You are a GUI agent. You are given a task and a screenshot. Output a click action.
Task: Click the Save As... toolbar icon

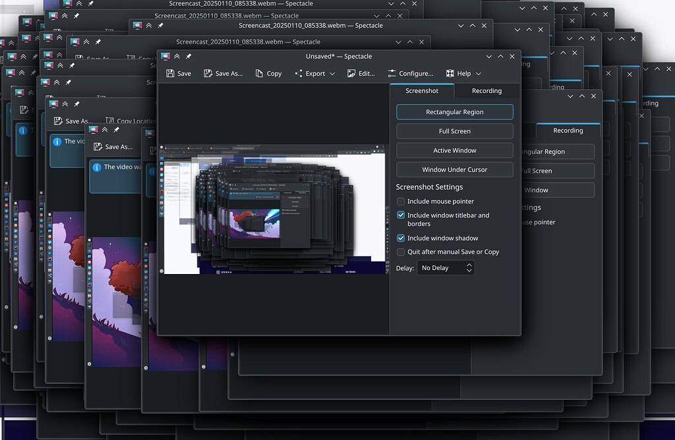click(208, 73)
